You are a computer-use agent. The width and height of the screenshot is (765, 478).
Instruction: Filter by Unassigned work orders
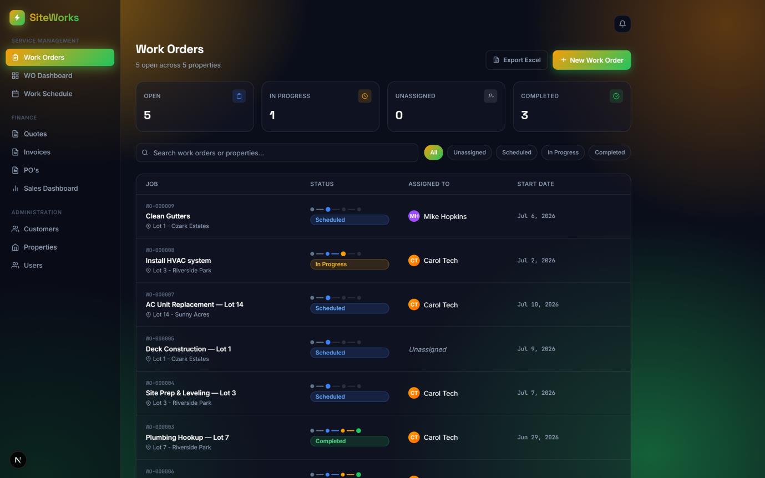point(469,152)
